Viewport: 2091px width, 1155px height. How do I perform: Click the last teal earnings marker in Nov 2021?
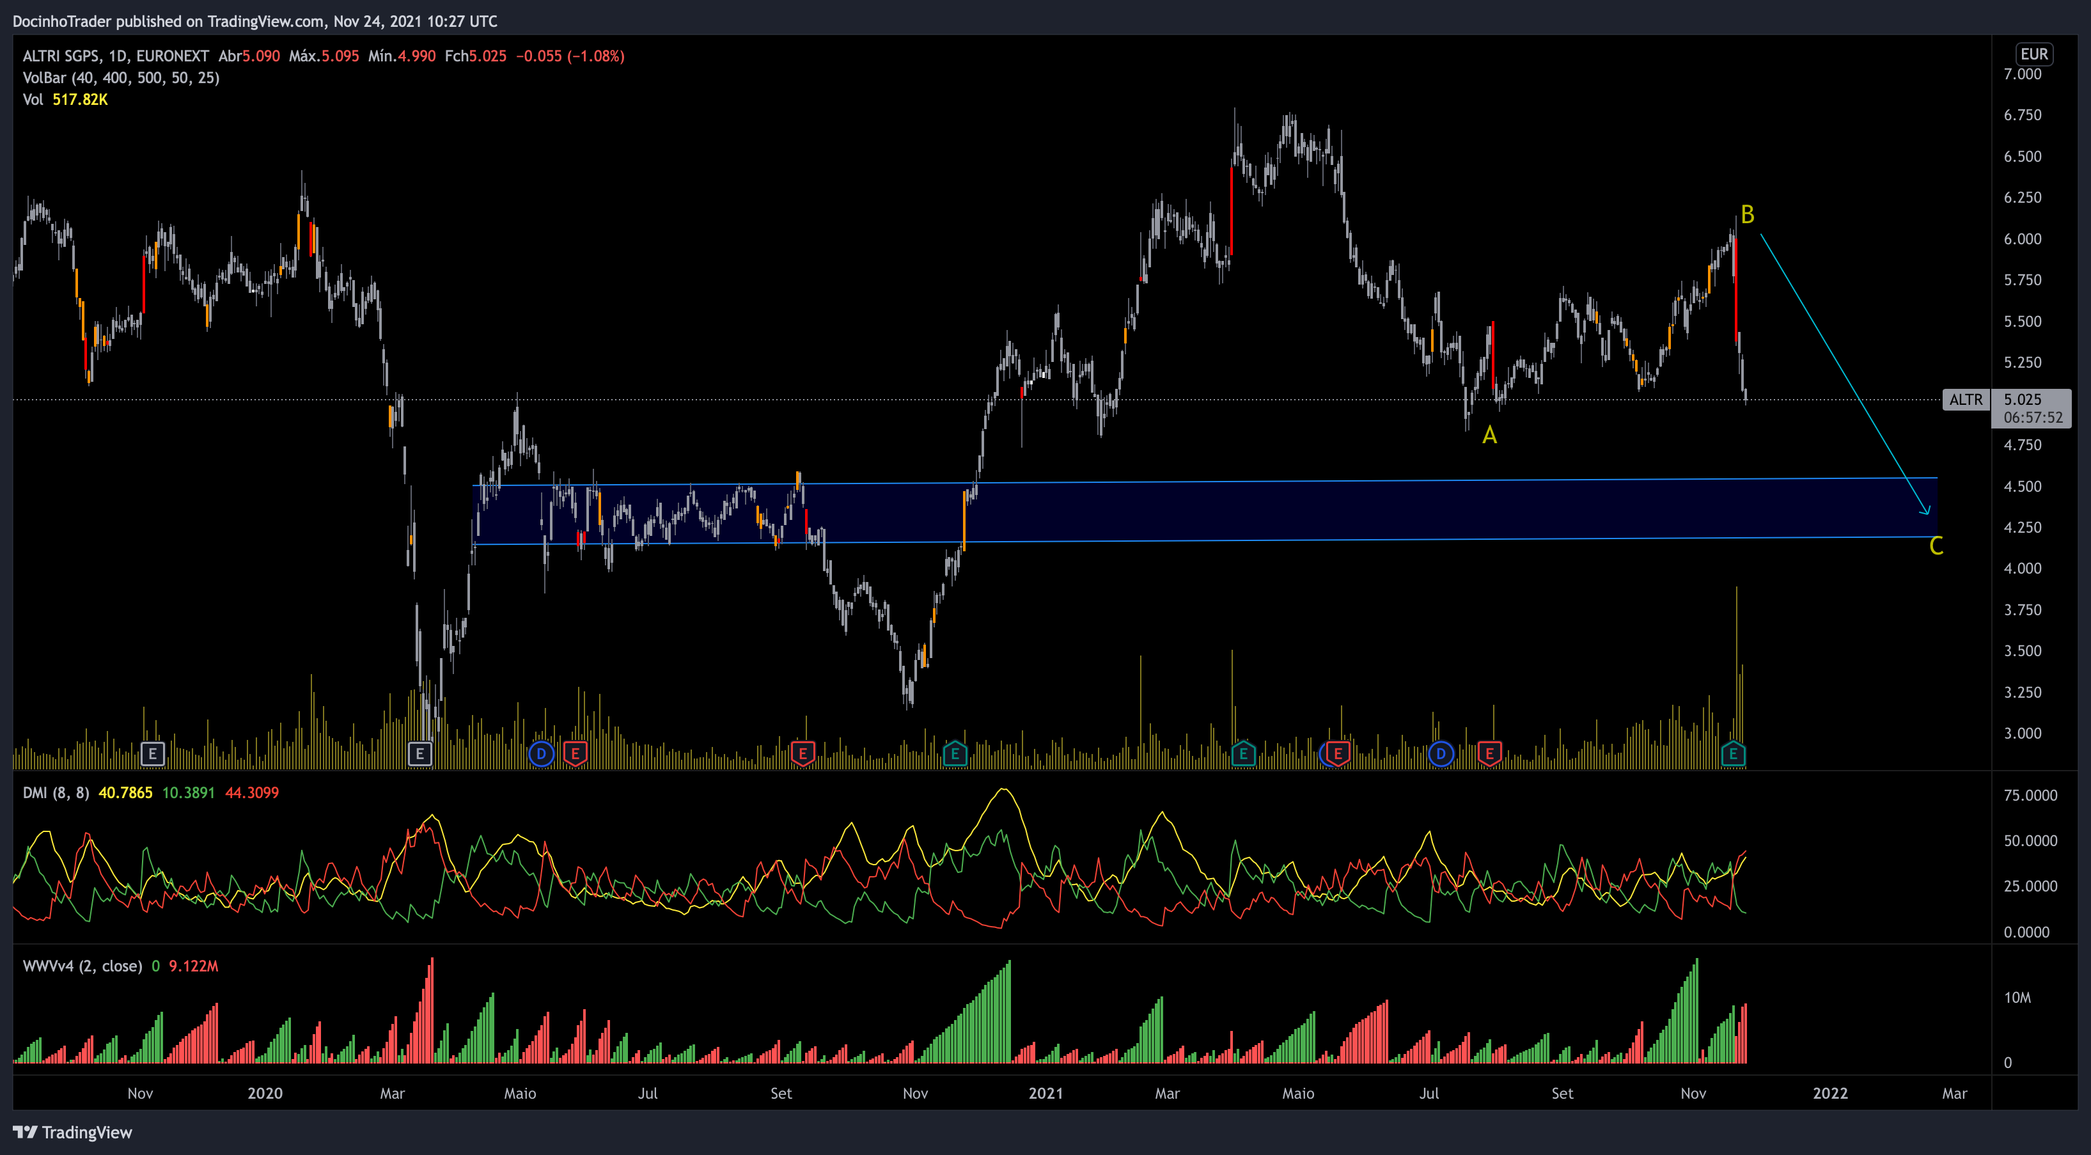point(1732,754)
